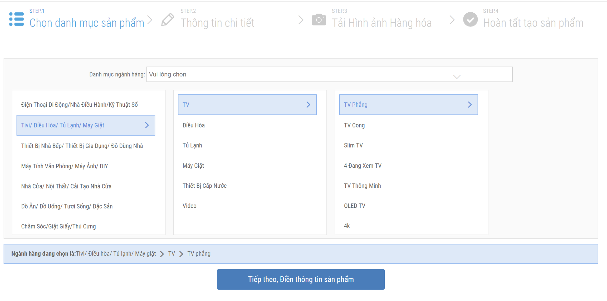Click the list icon for Step 1
607x301 pixels.
[x=16, y=19]
